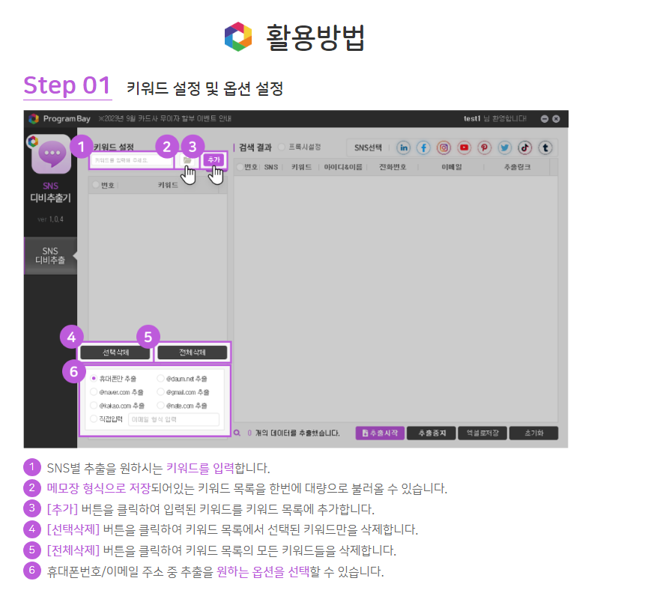Open the SNS 디비추출 sidebar tab
The image size is (660, 590).
pyautogui.click(x=50, y=256)
